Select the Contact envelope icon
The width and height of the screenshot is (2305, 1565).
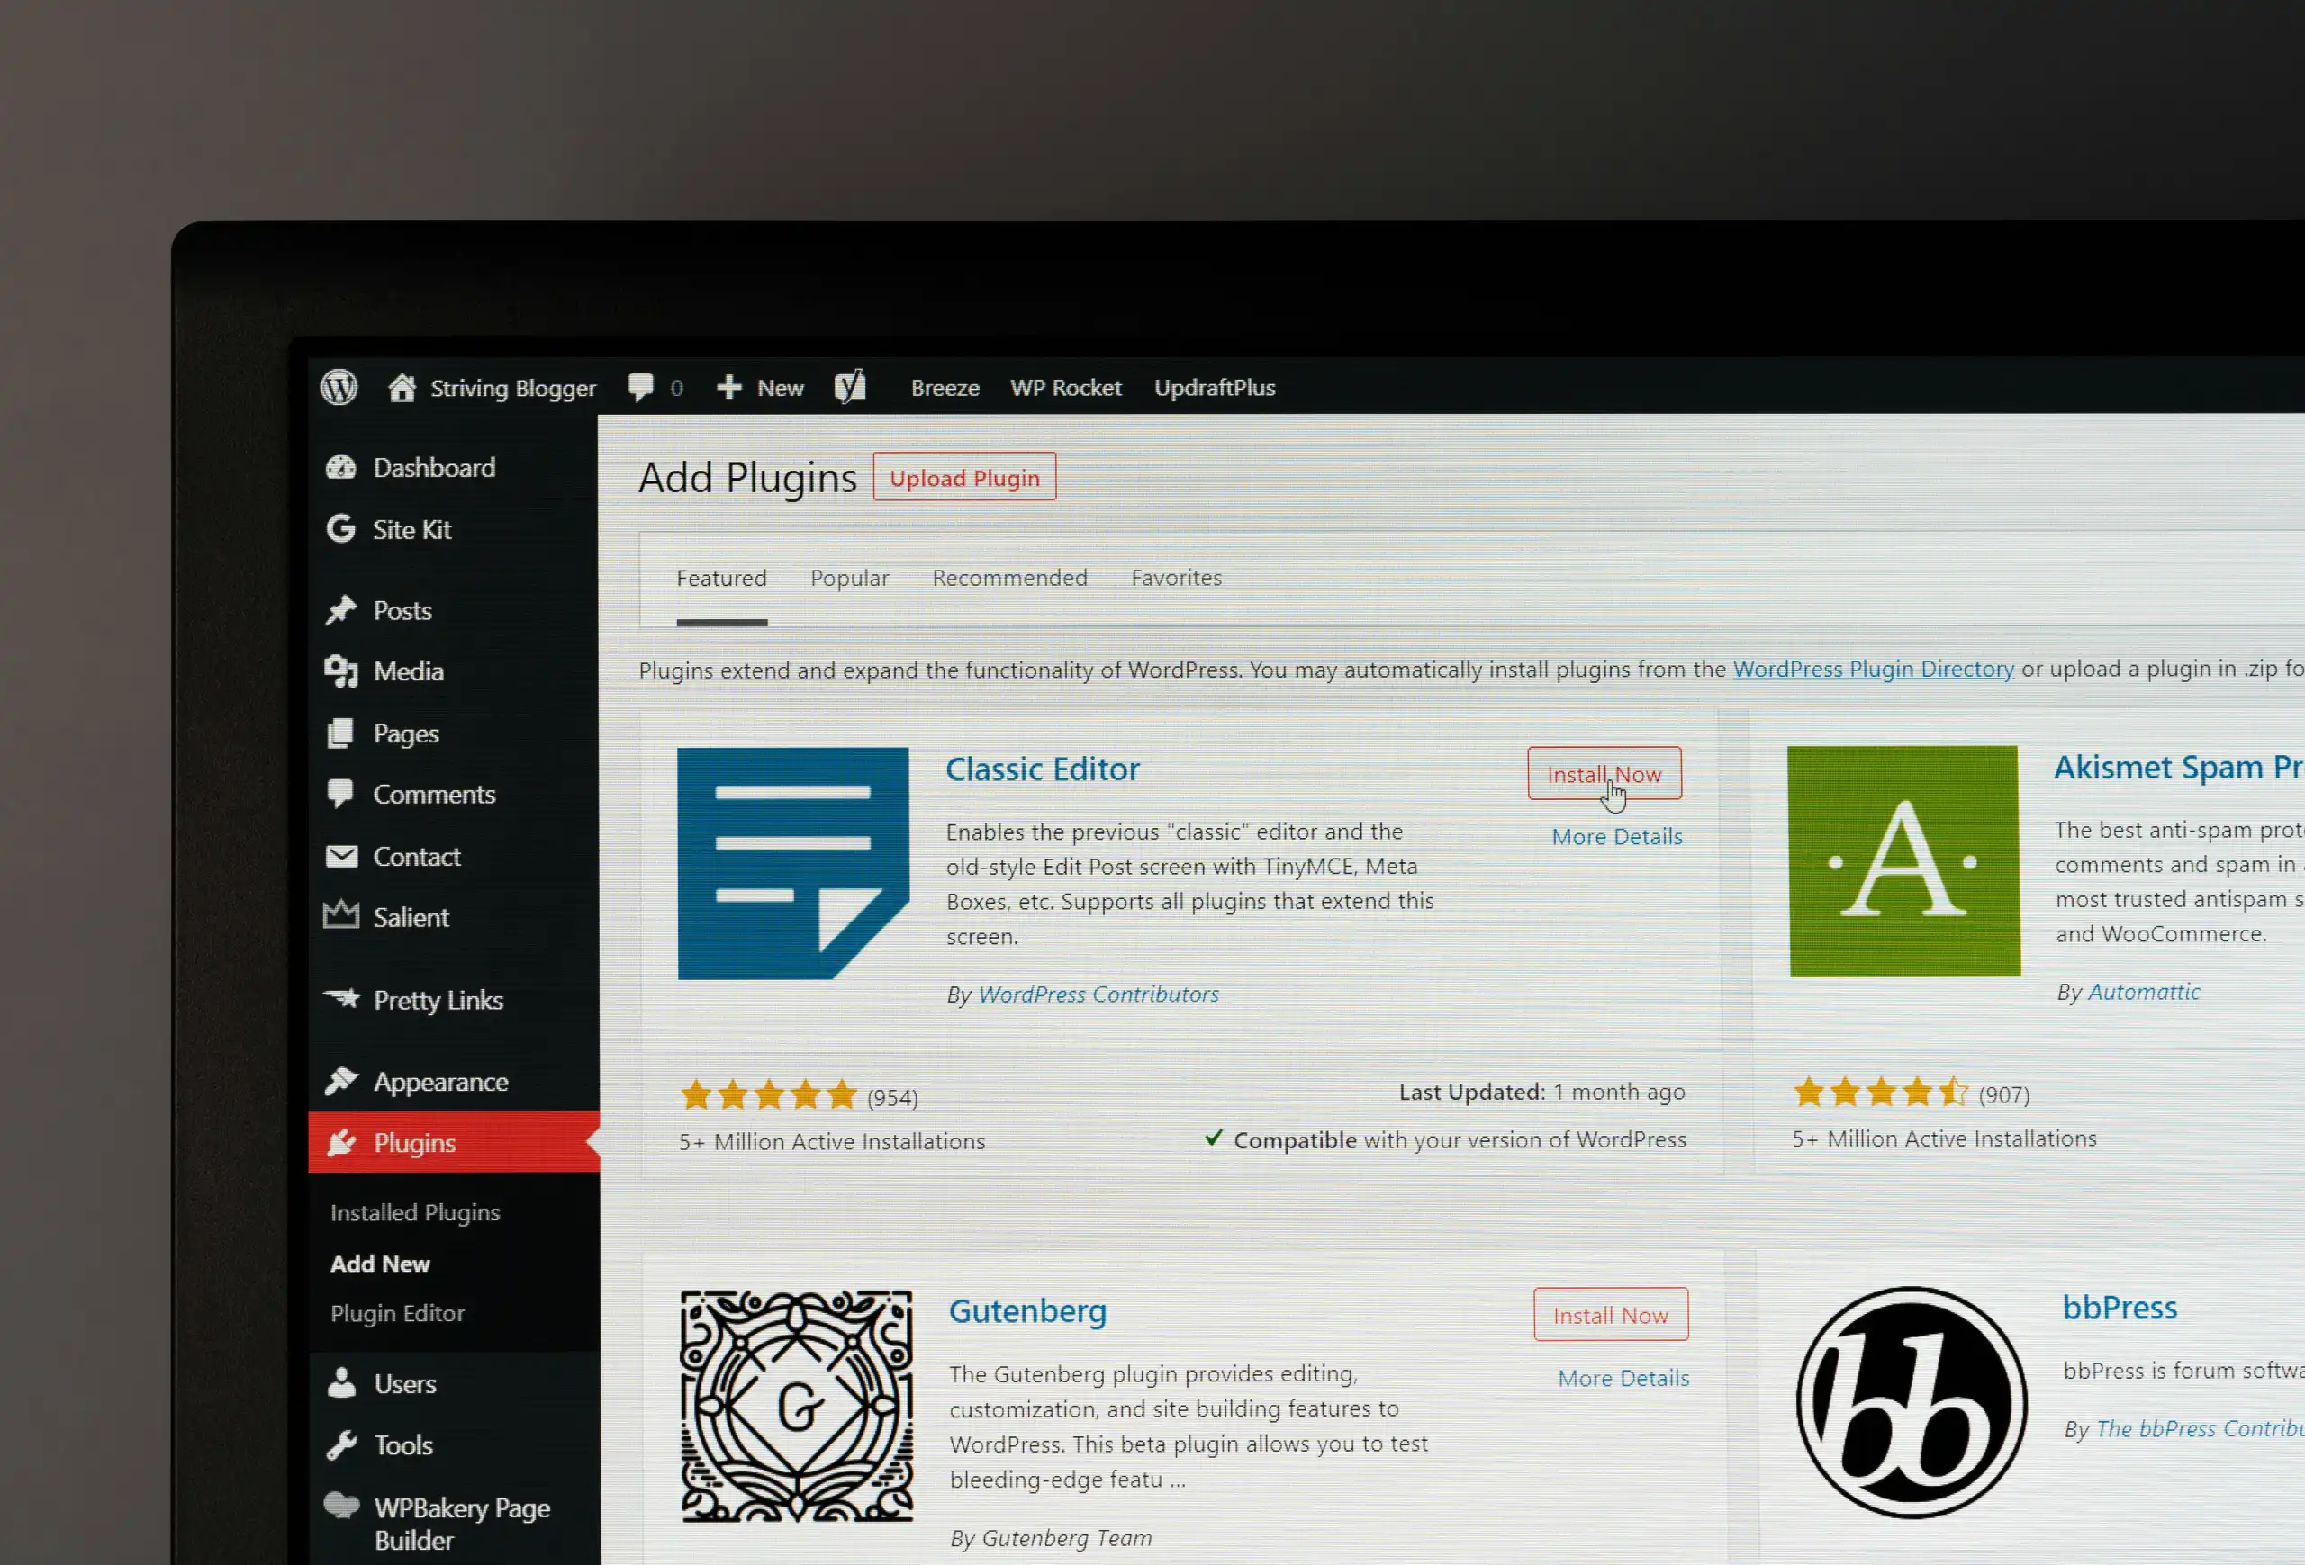pos(341,855)
